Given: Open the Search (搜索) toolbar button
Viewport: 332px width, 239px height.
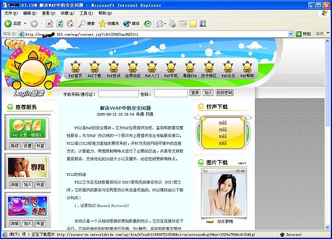Looking at the screenshot, I should 86,24.
